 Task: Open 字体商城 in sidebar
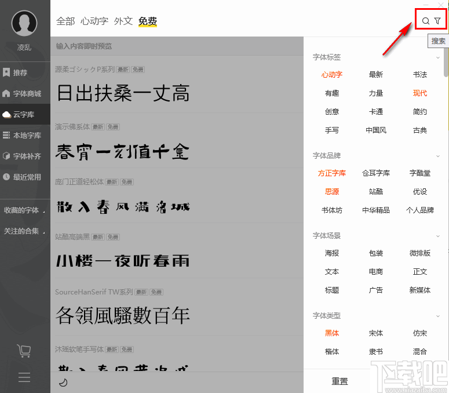point(25,93)
